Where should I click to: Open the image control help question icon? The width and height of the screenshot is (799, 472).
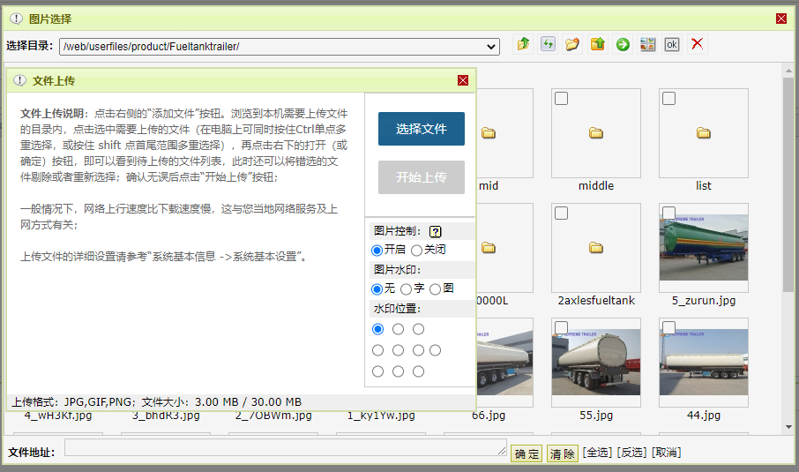coord(435,232)
